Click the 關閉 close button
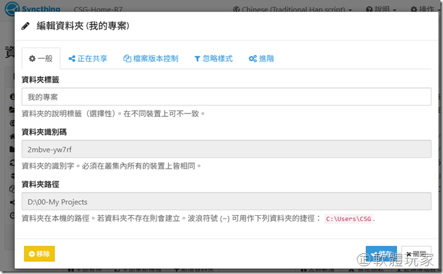 (x=416, y=254)
